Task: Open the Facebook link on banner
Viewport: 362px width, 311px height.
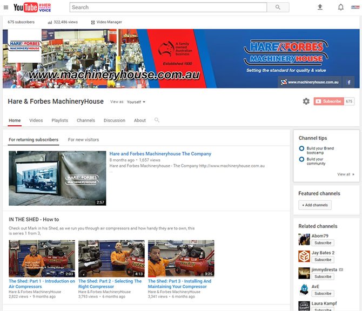Action: click(x=349, y=82)
